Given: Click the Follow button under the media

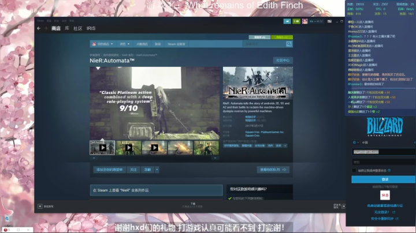Looking at the screenshot, I should 133,170.
